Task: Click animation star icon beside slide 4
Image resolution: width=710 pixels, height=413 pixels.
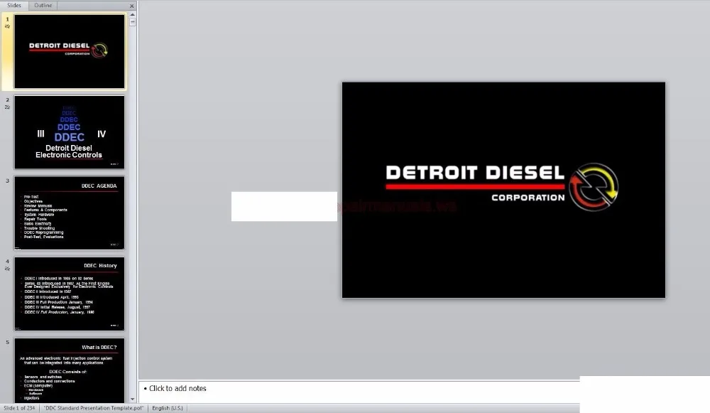Action: (7, 269)
